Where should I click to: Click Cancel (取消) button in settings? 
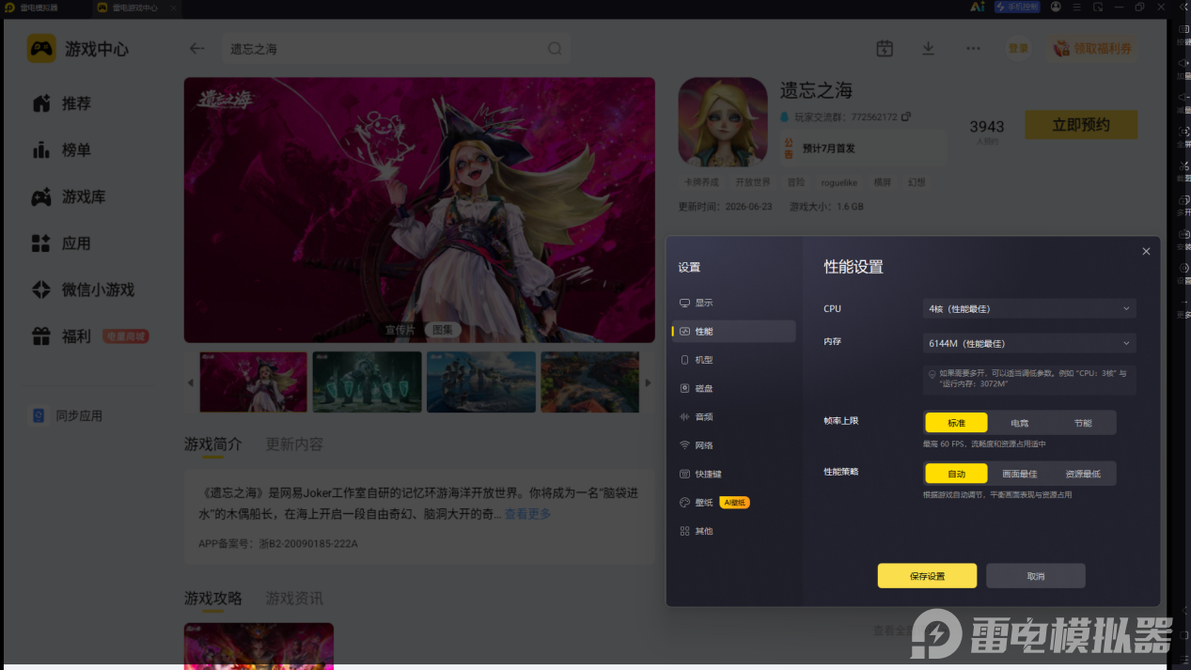tap(1036, 576)
